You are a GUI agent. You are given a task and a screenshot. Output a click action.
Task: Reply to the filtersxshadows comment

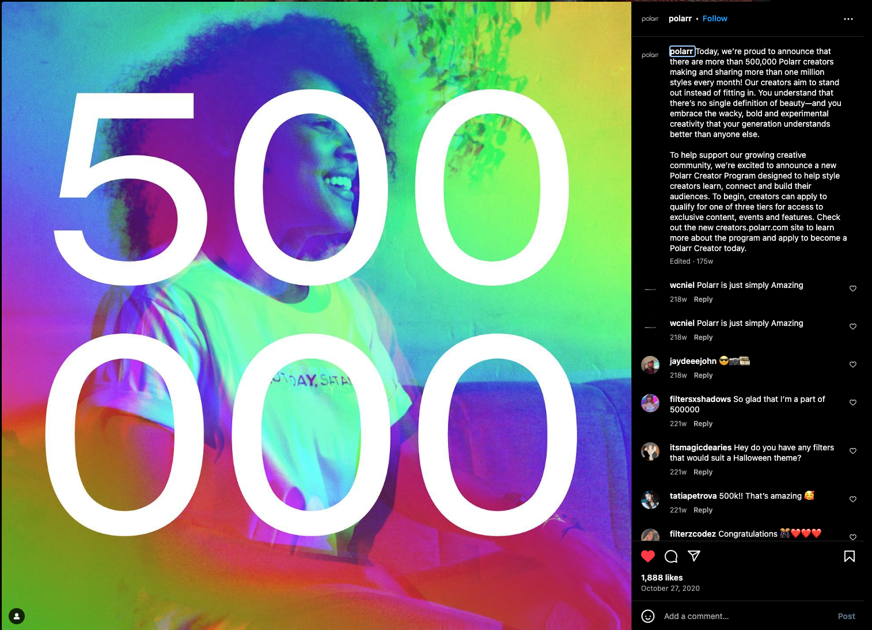pyautogui.click(x=703, y=424)
